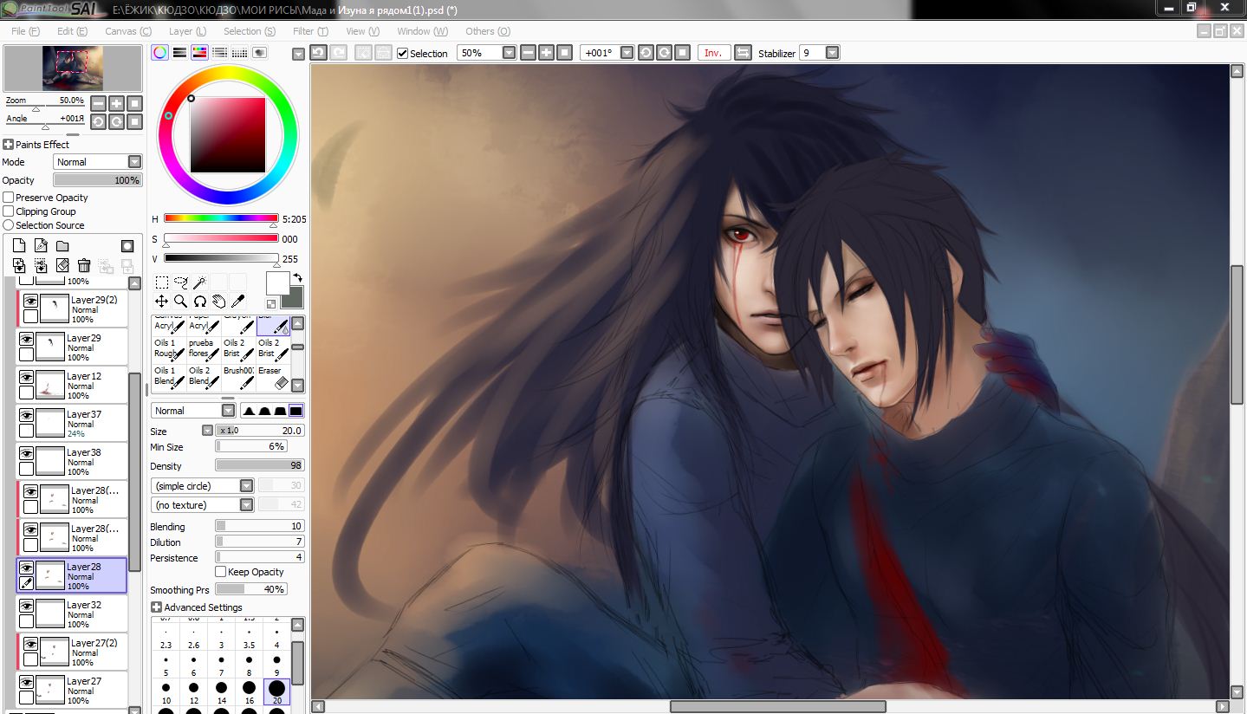Expand the Paints Effect section
The image size is (1247, 714).
point(9,145)
